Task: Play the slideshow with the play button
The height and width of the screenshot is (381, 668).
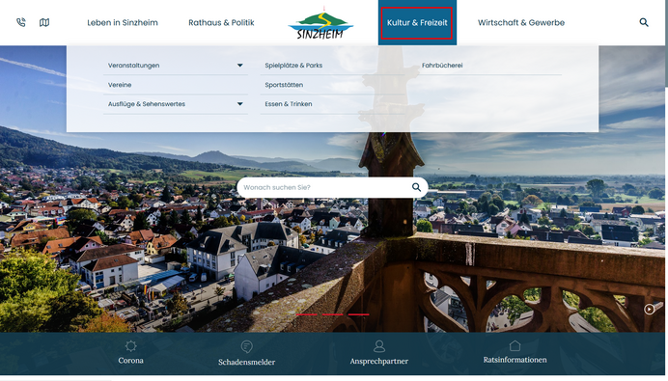Action: (x=649, y=309)
